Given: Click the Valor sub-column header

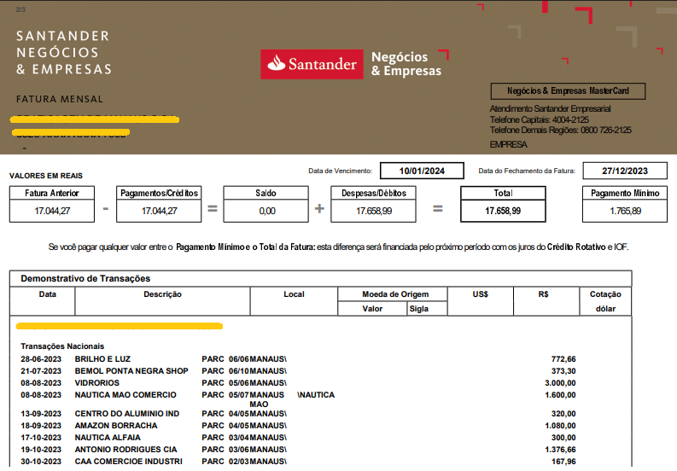Looking at the screenshot, I should coord(372,309).
